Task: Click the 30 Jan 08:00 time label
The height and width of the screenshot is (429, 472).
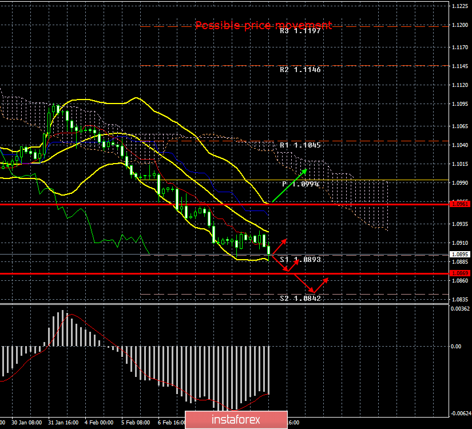Action: pyautogui.click(x=26, y=423)
